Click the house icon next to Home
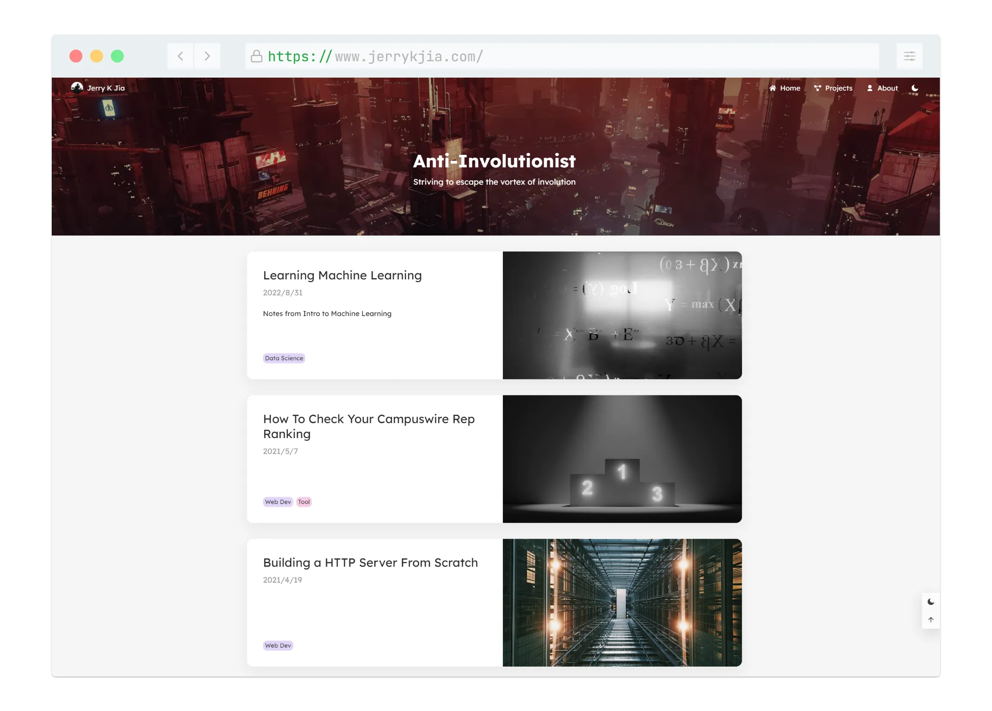 (x=772, y=88)
